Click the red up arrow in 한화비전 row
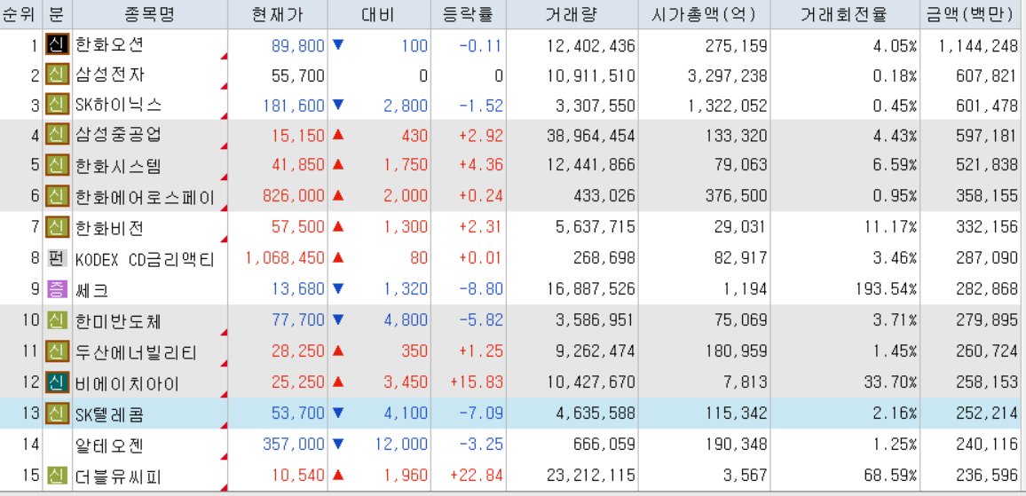 pos(337,227)
